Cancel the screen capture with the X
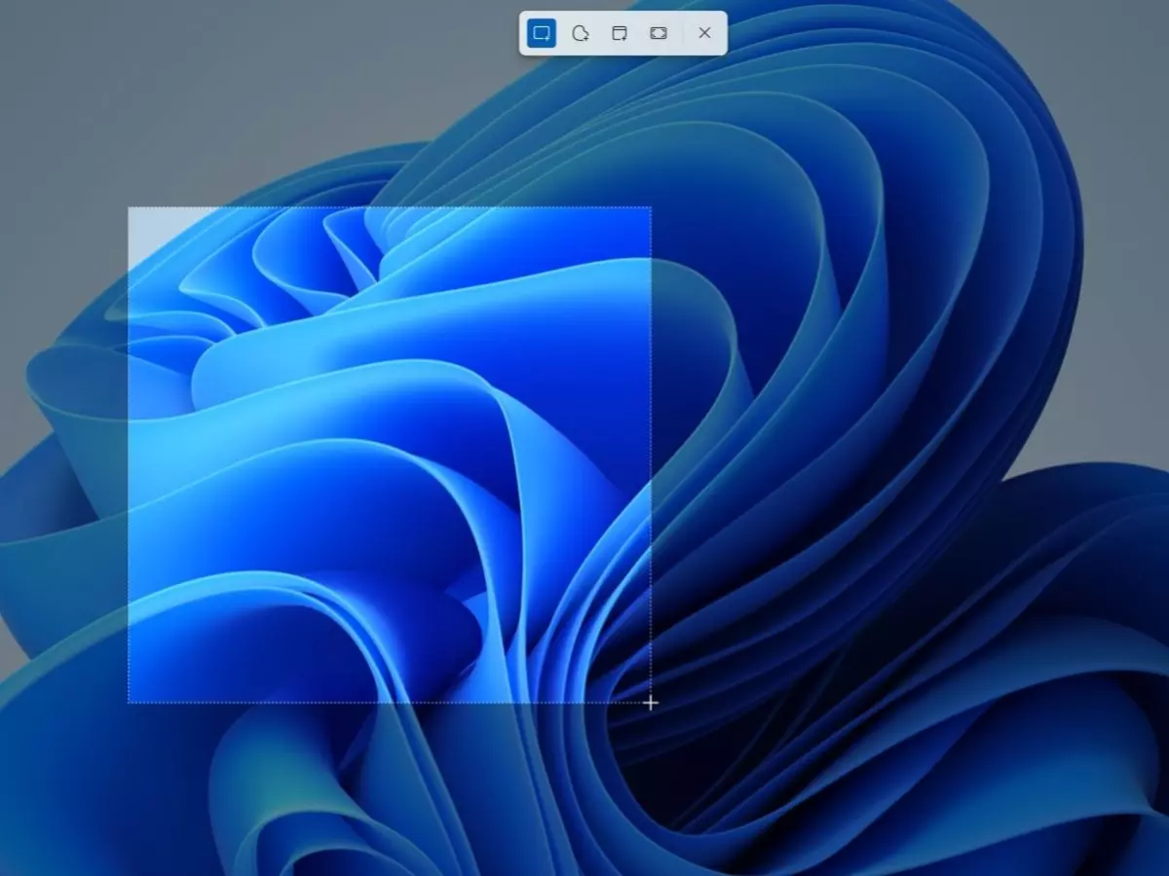The height and width of the screenshot is (876, 1169). pyautogui.click(x=704, y=32)
